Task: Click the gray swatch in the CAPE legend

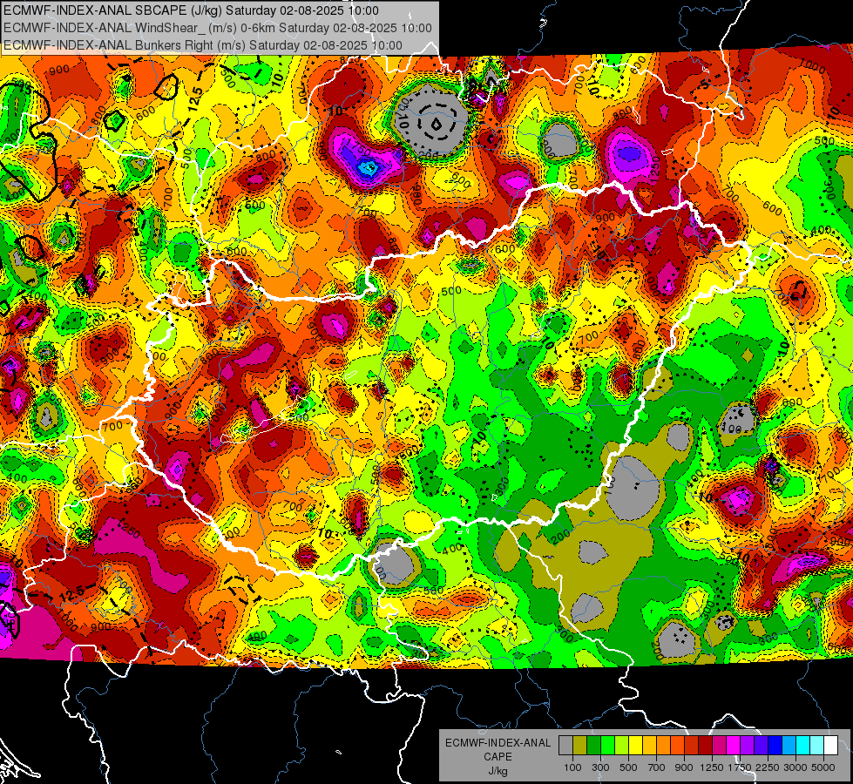Action: click(565, 746)
